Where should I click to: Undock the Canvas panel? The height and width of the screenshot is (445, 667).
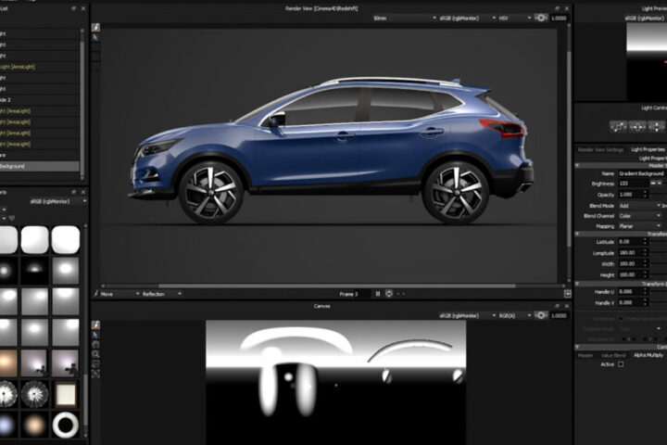pyautogui.click(x=557, y=306)
